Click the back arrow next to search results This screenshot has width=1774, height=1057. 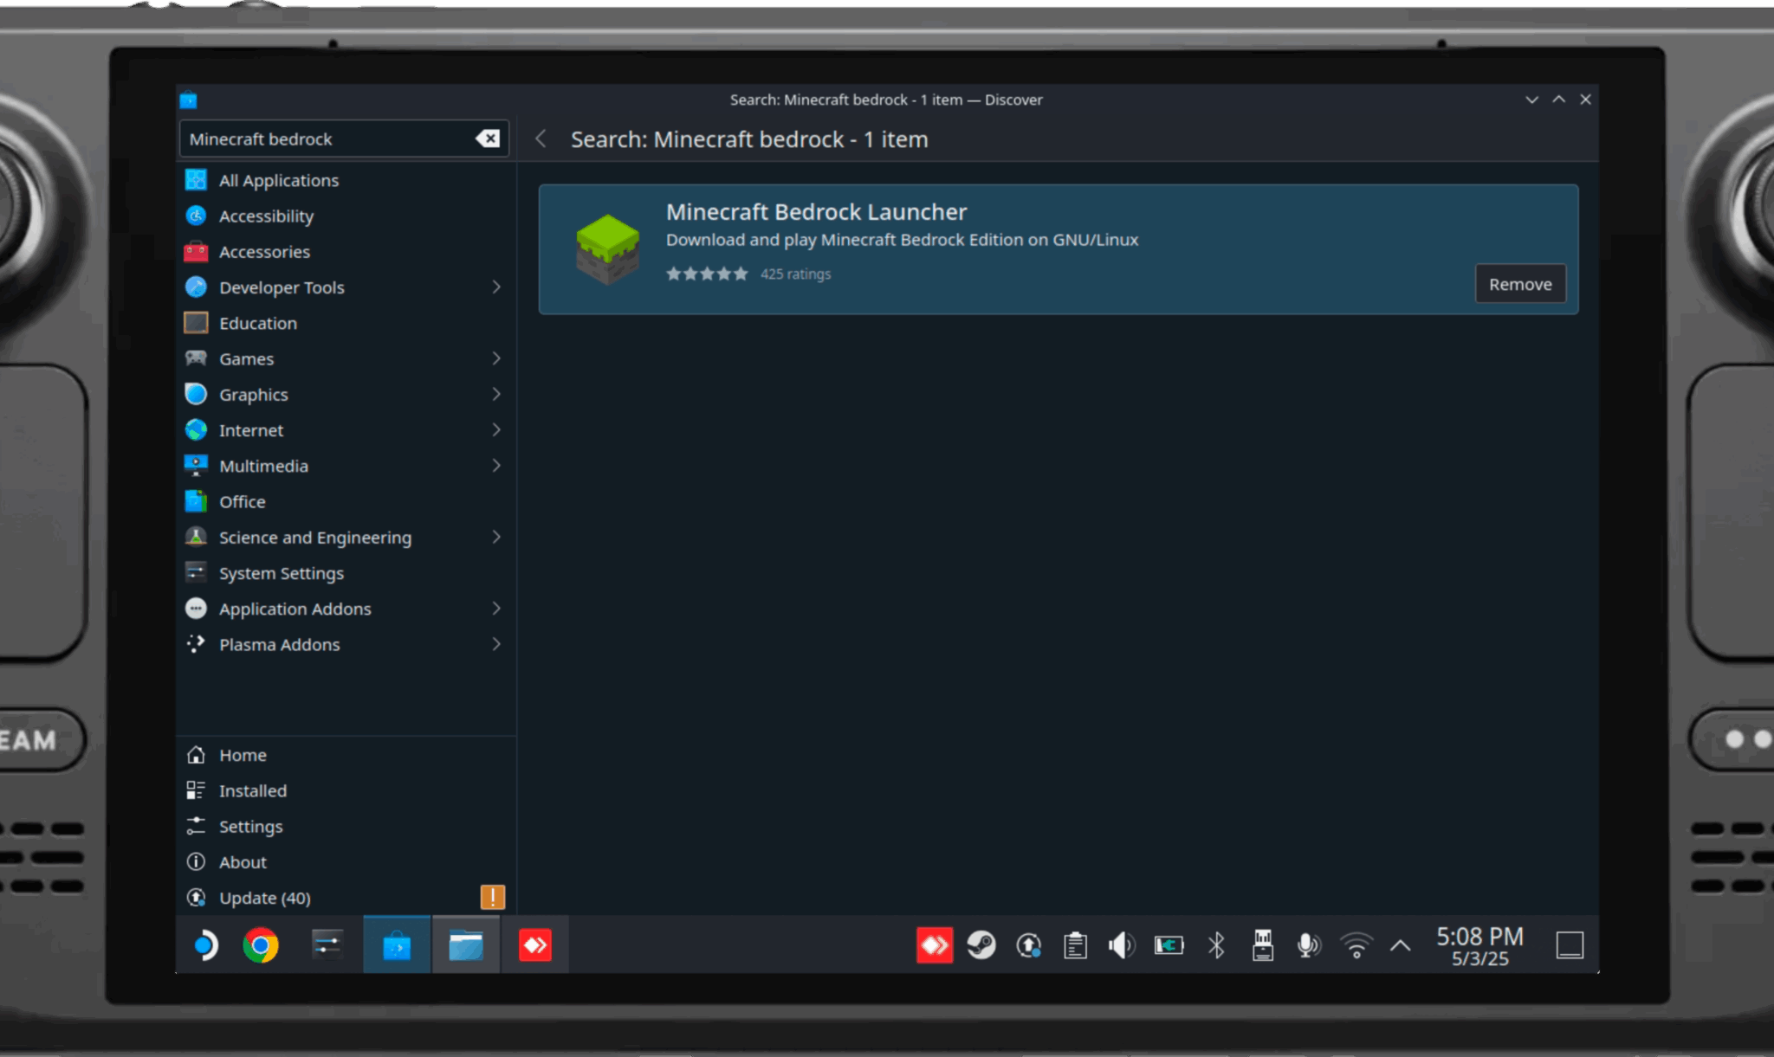(x=540, y=139)
